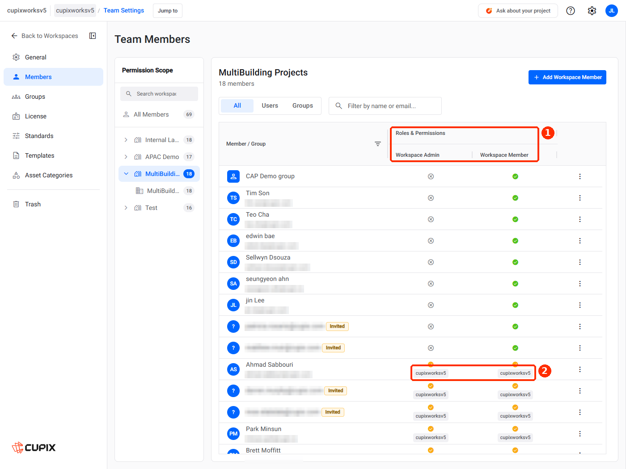Open more options for Park Minsun
This screenshot has height=469, width=626.
tap(580, 434)
